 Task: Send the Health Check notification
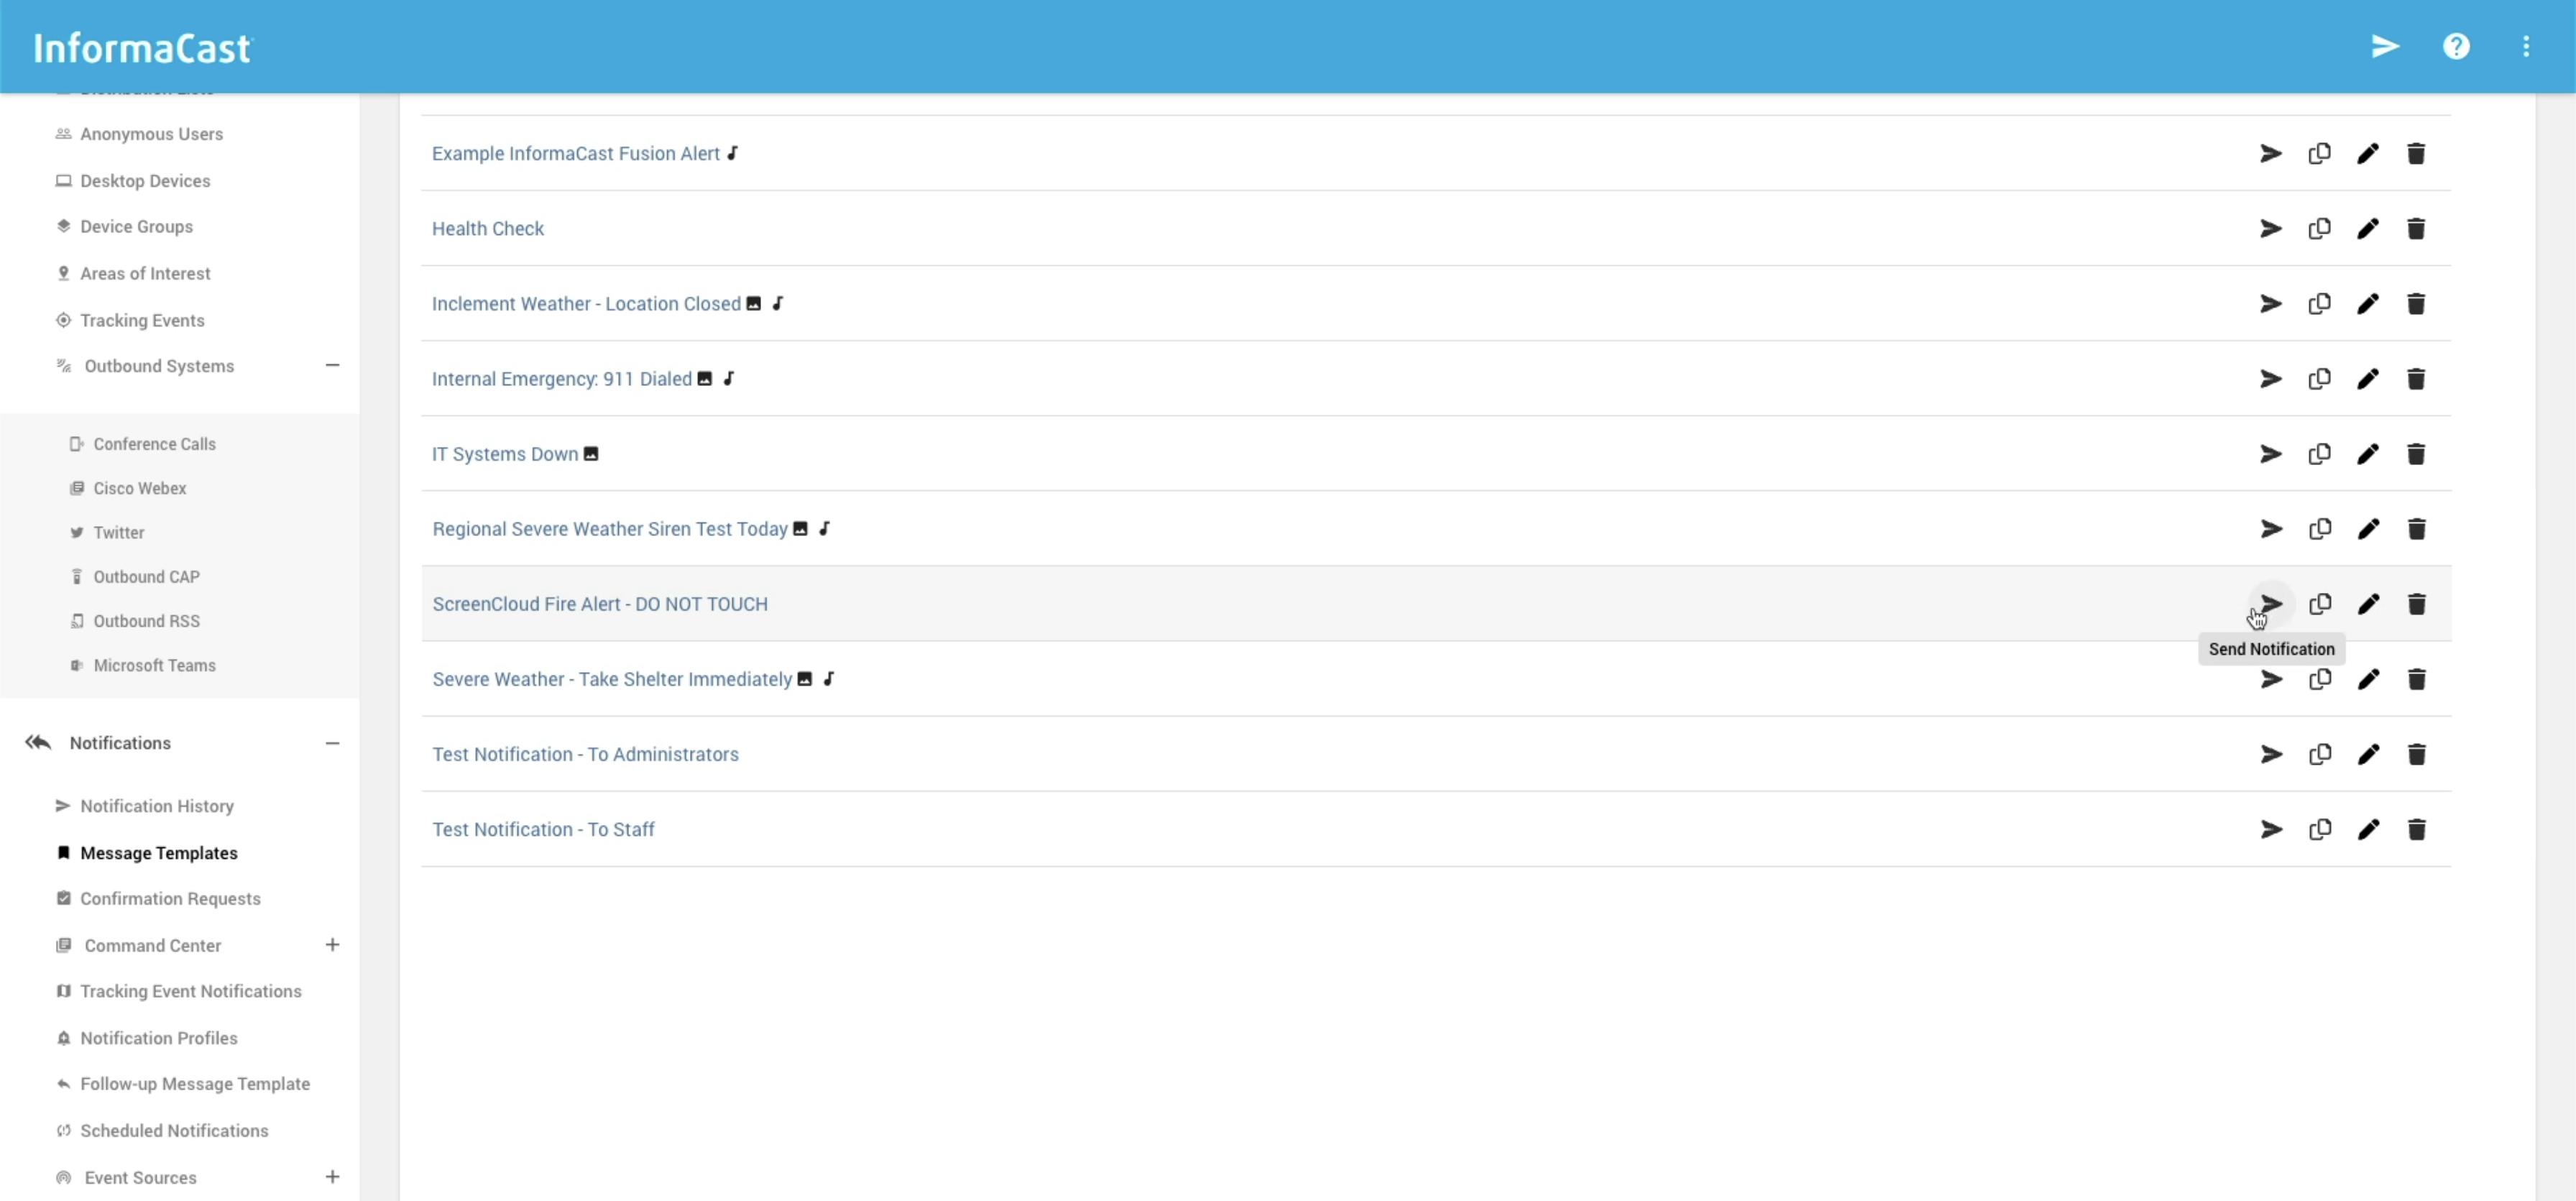[2271, 229]
